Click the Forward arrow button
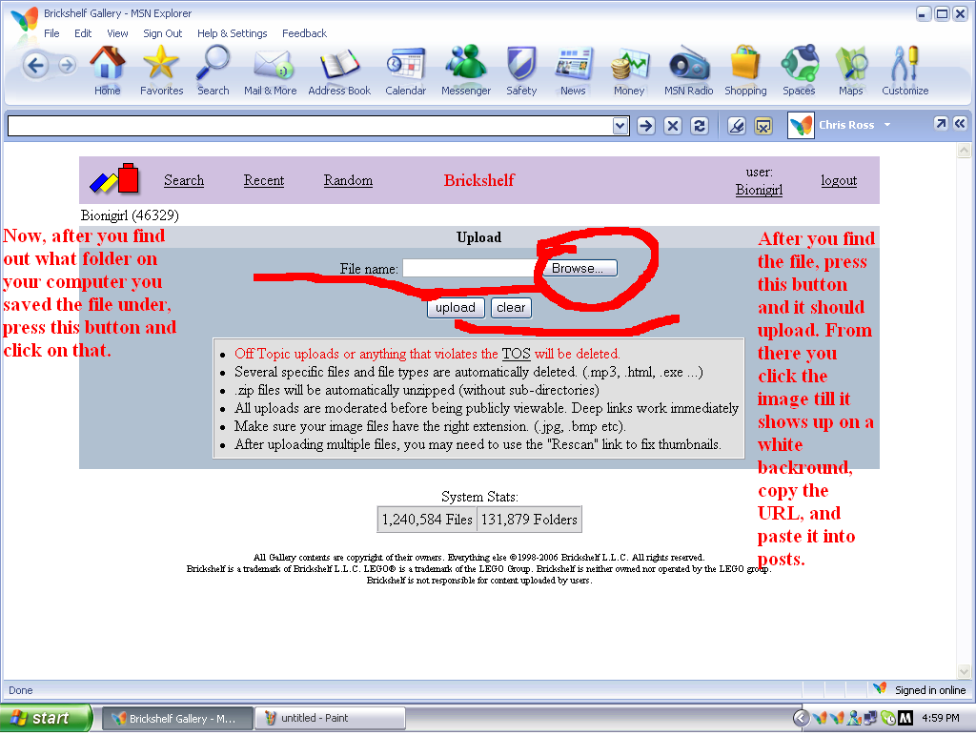The image size is (976, 756). tap(68, 65)
